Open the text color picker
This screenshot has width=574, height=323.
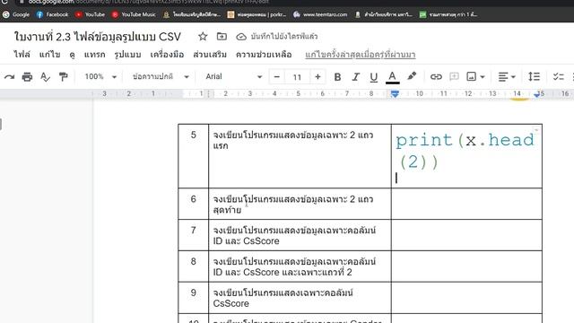(x=392, y=77)
